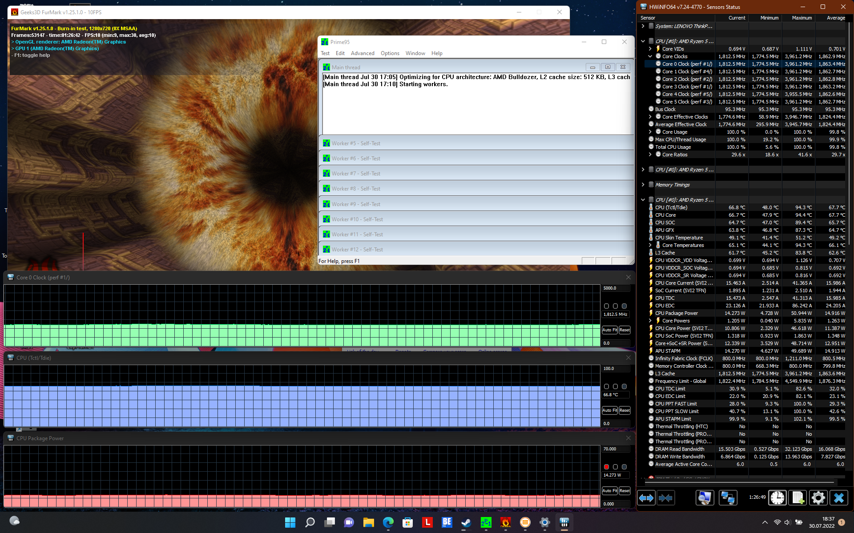
Task: Expand the Memory Timings section
Action: tap(643, 185)
